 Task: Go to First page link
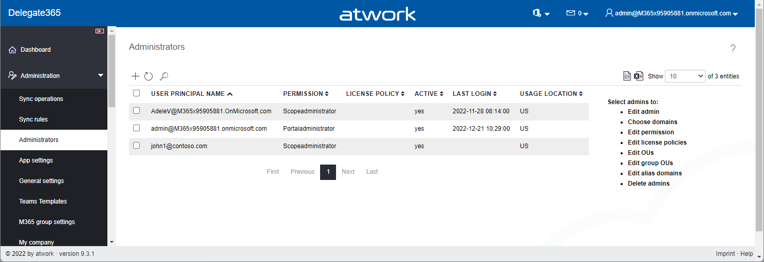tap(273, 172)
